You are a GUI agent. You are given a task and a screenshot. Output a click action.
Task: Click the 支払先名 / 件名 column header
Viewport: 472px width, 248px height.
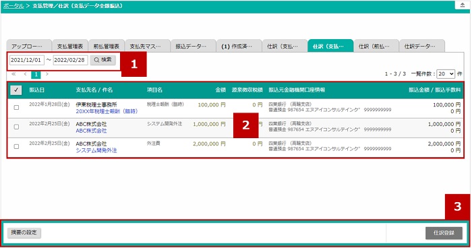coord(94,90)
